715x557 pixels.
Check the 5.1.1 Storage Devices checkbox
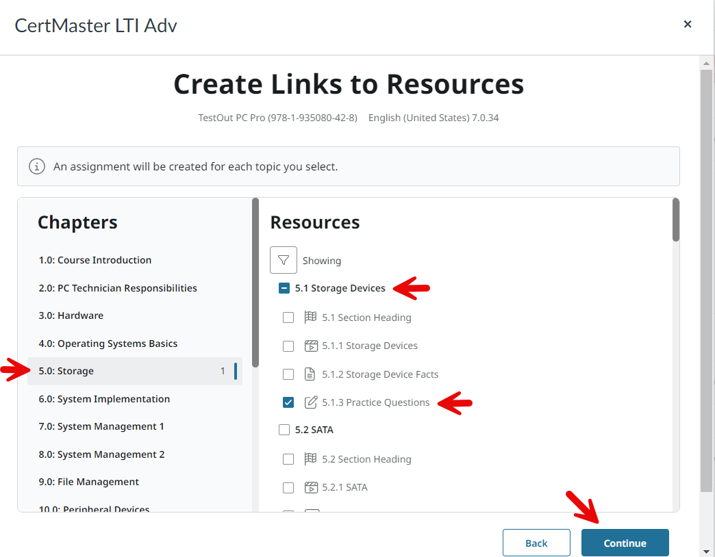coord(288,346)
